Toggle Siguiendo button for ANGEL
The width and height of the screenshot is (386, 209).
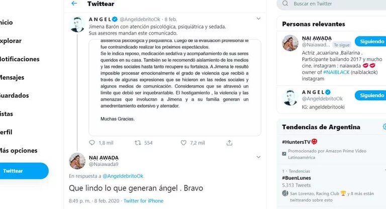click(371, 95)
